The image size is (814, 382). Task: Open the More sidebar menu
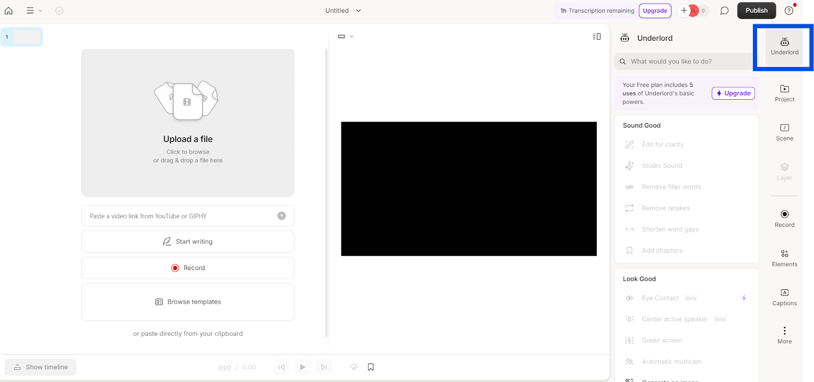pos(784,336)
